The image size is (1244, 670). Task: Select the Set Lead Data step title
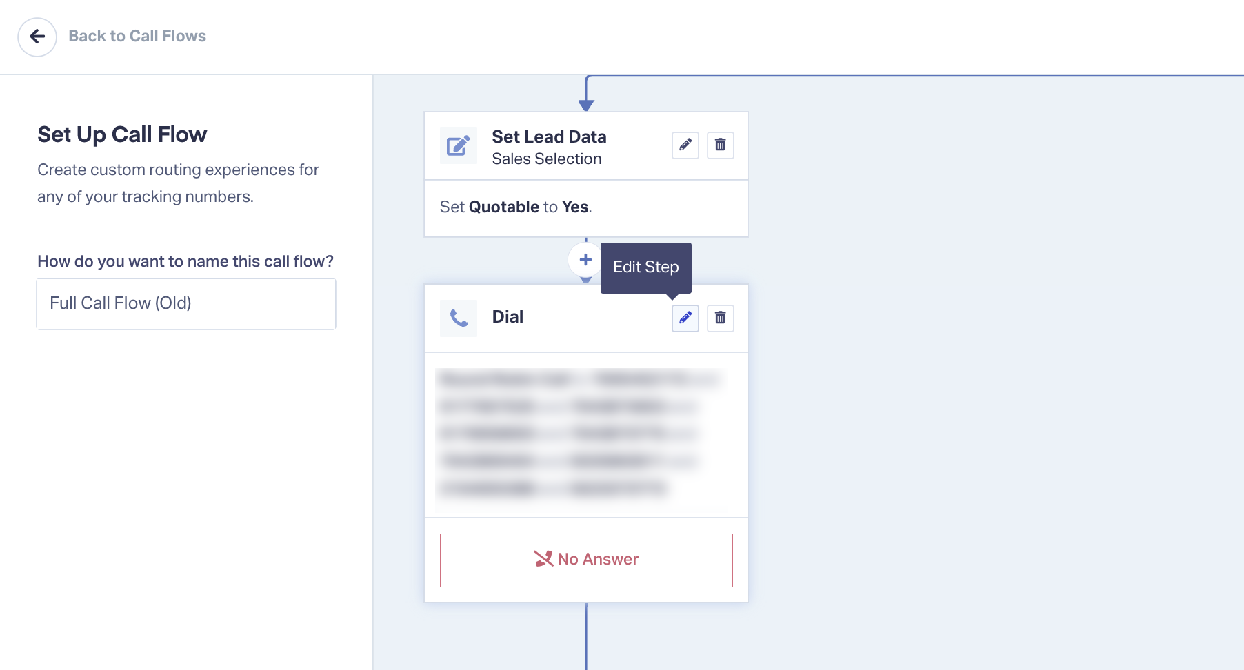click(549, 137)
